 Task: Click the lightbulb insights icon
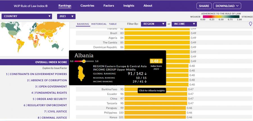(x=250, y=24)
